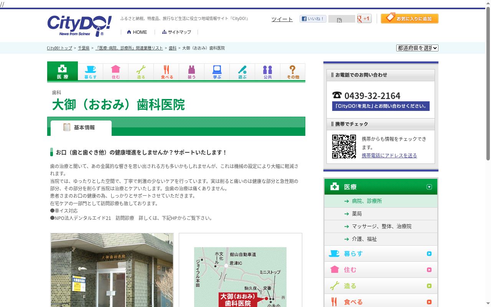The image size is (491, 307).
Task: Select the 住む house icon tab
Action: tap(116, 72)
